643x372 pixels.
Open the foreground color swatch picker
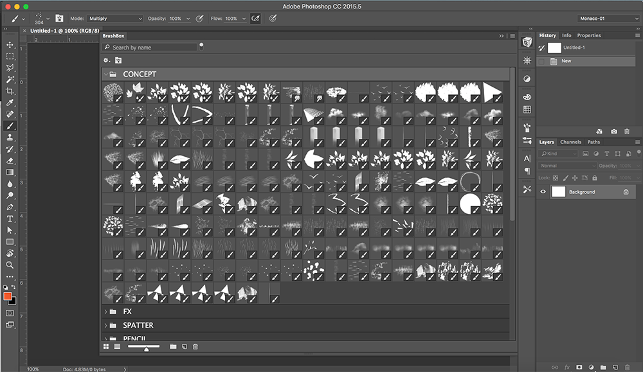tap(7, 297)
